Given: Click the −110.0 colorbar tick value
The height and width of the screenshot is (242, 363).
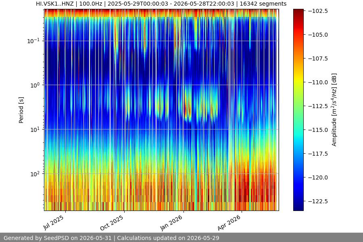Looking at the screenshot, I should coord(318,82).
